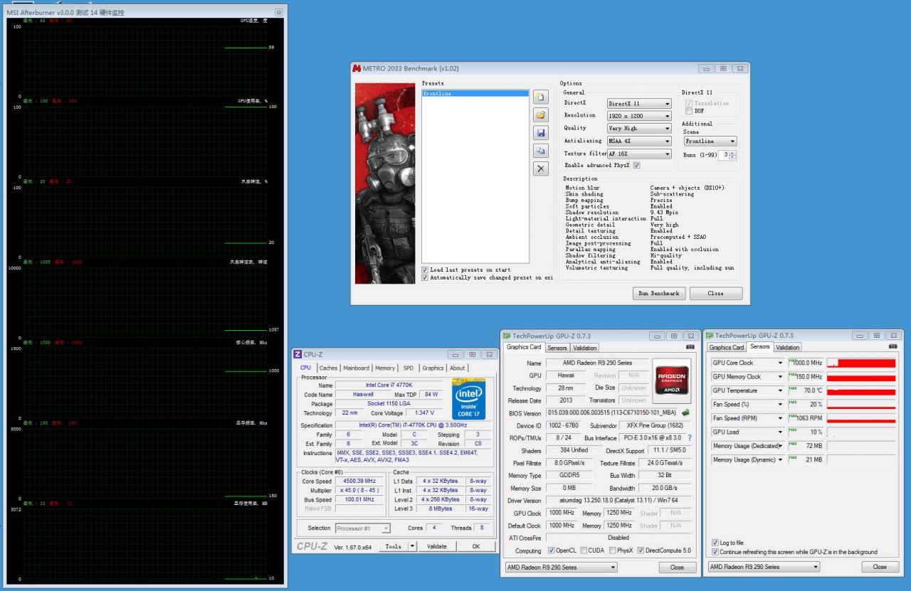Click the BIOS chip save icon in GPU-Z
The height and width of the screenshot is (591, 911).
click(x=685, y=412)
